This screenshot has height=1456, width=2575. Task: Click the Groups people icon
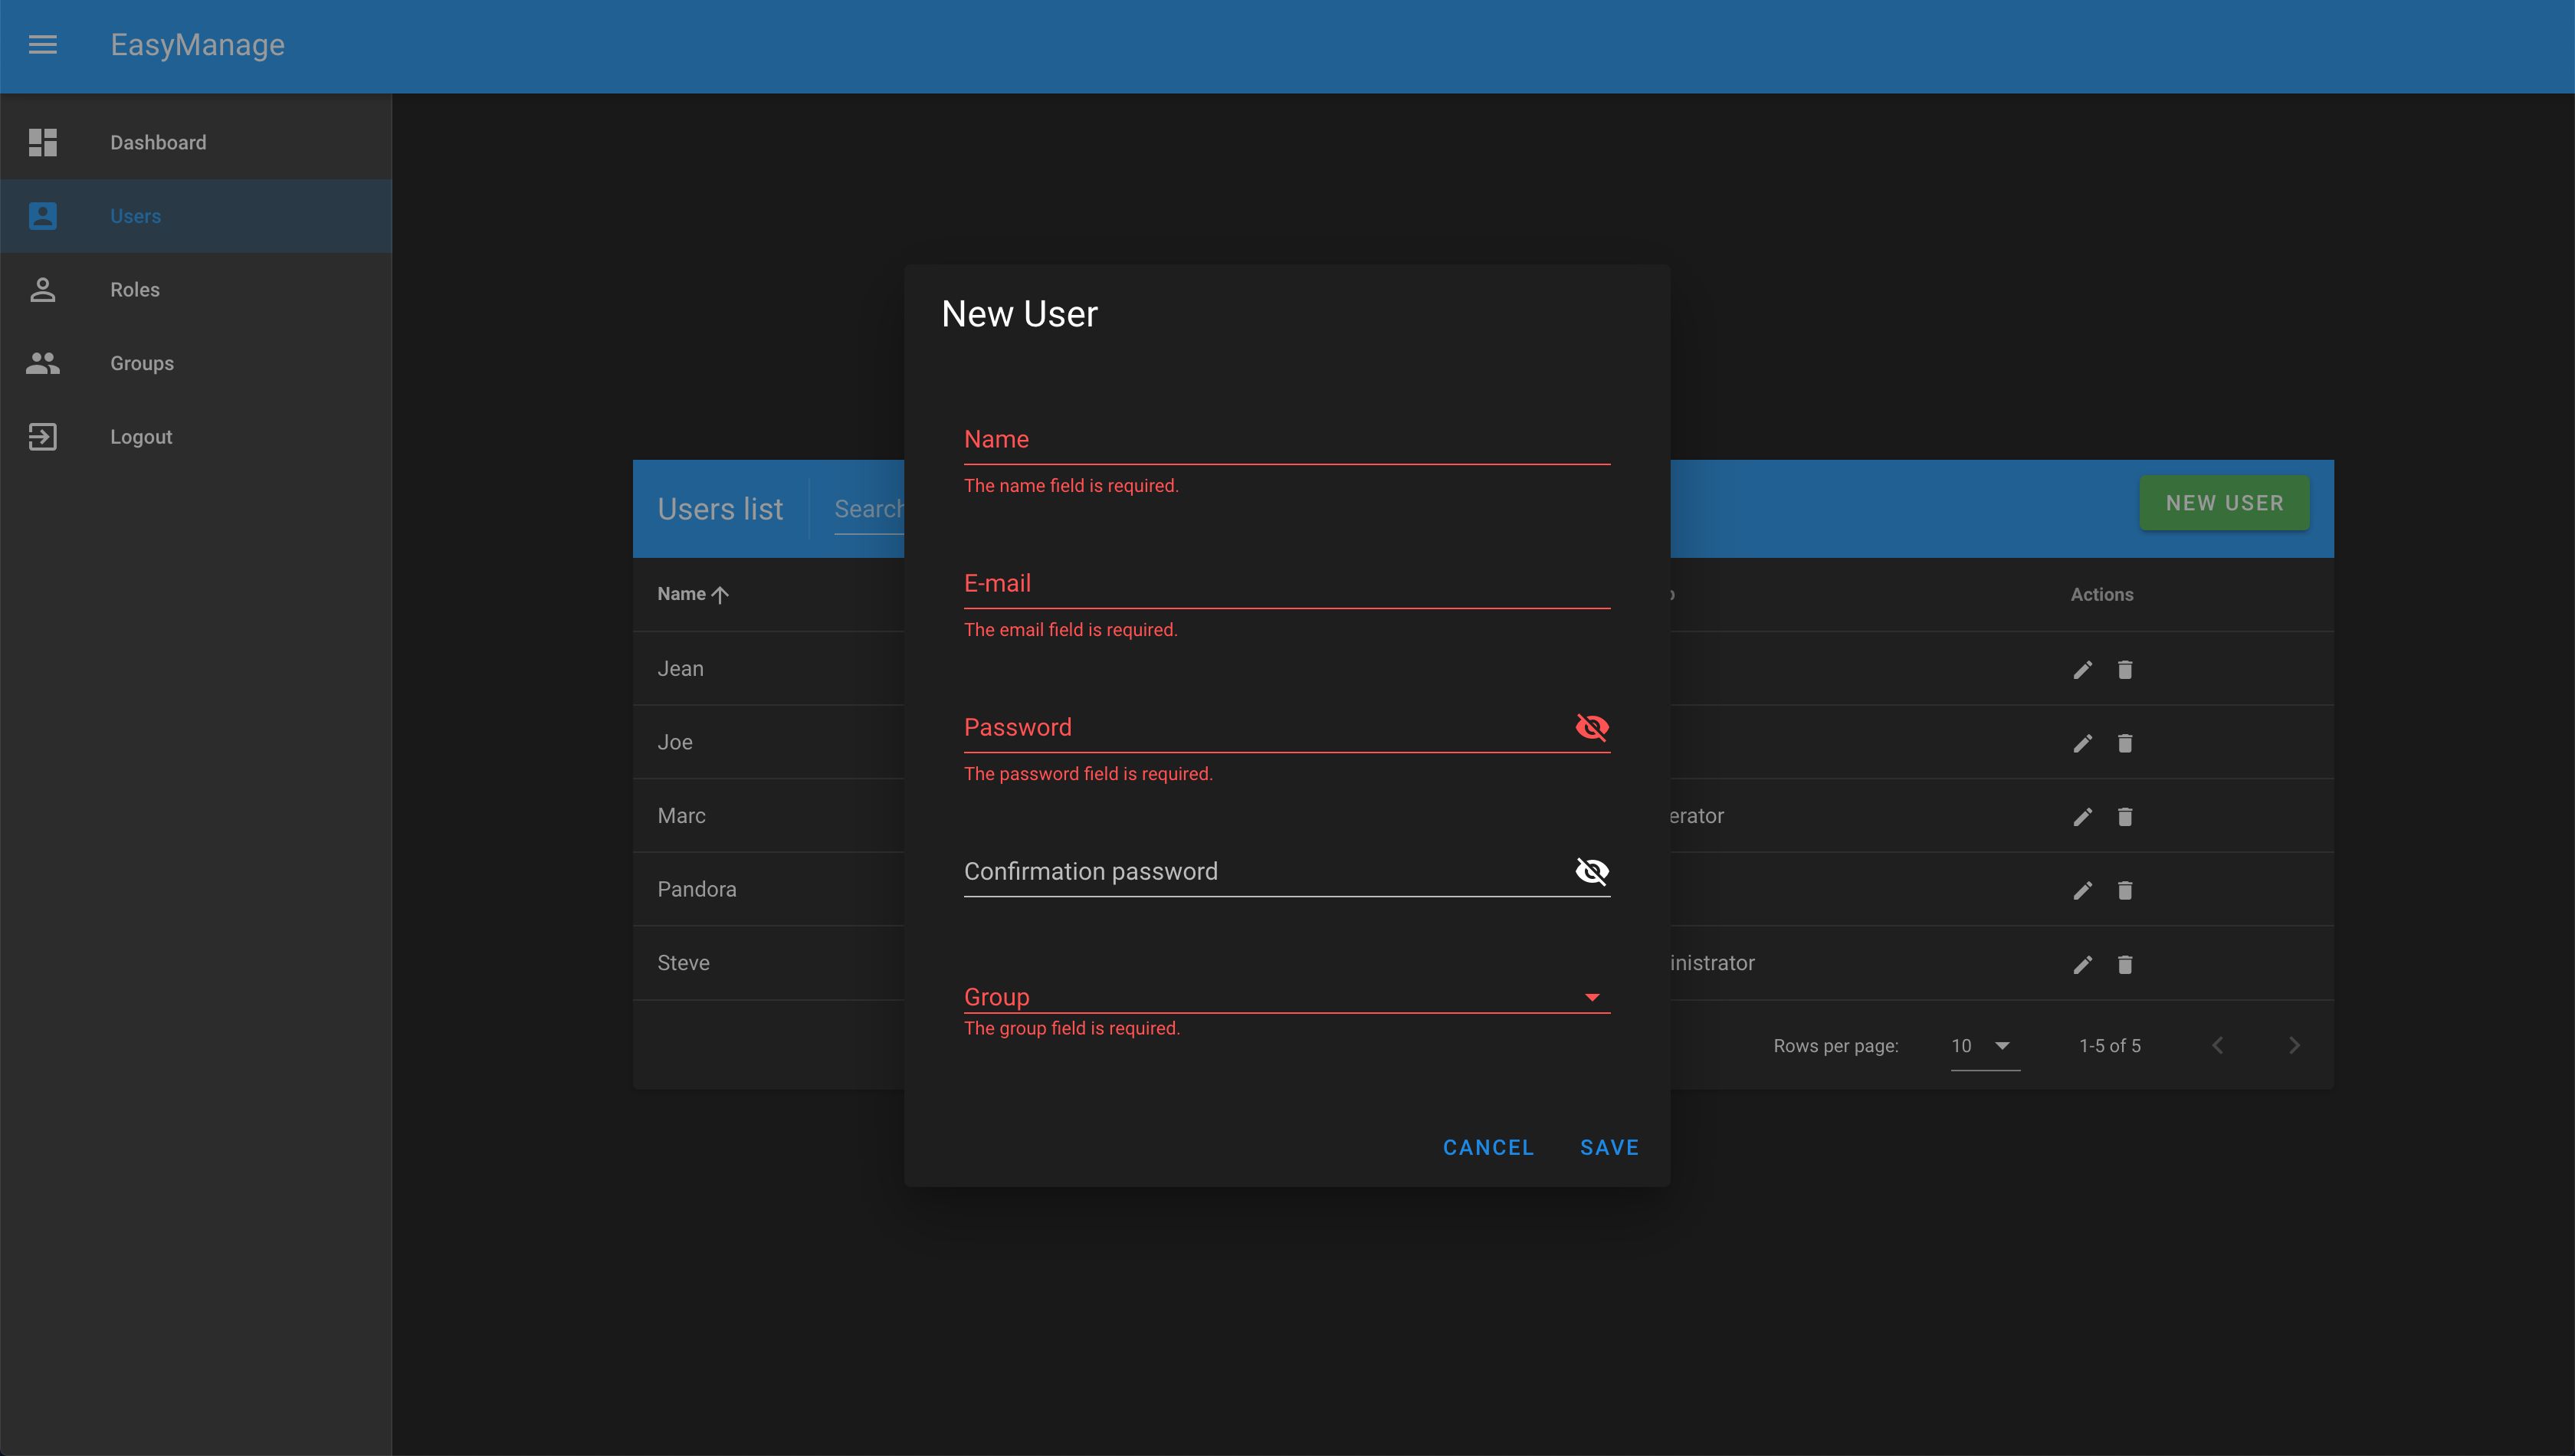click(42, 363)
